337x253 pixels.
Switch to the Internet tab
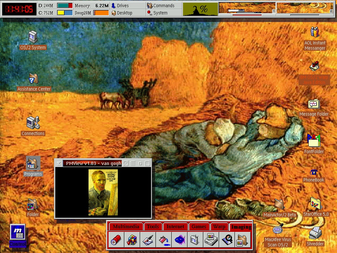(x=175, y=227)
